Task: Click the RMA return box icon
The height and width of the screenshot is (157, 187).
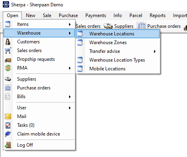Action: (8, 68)
